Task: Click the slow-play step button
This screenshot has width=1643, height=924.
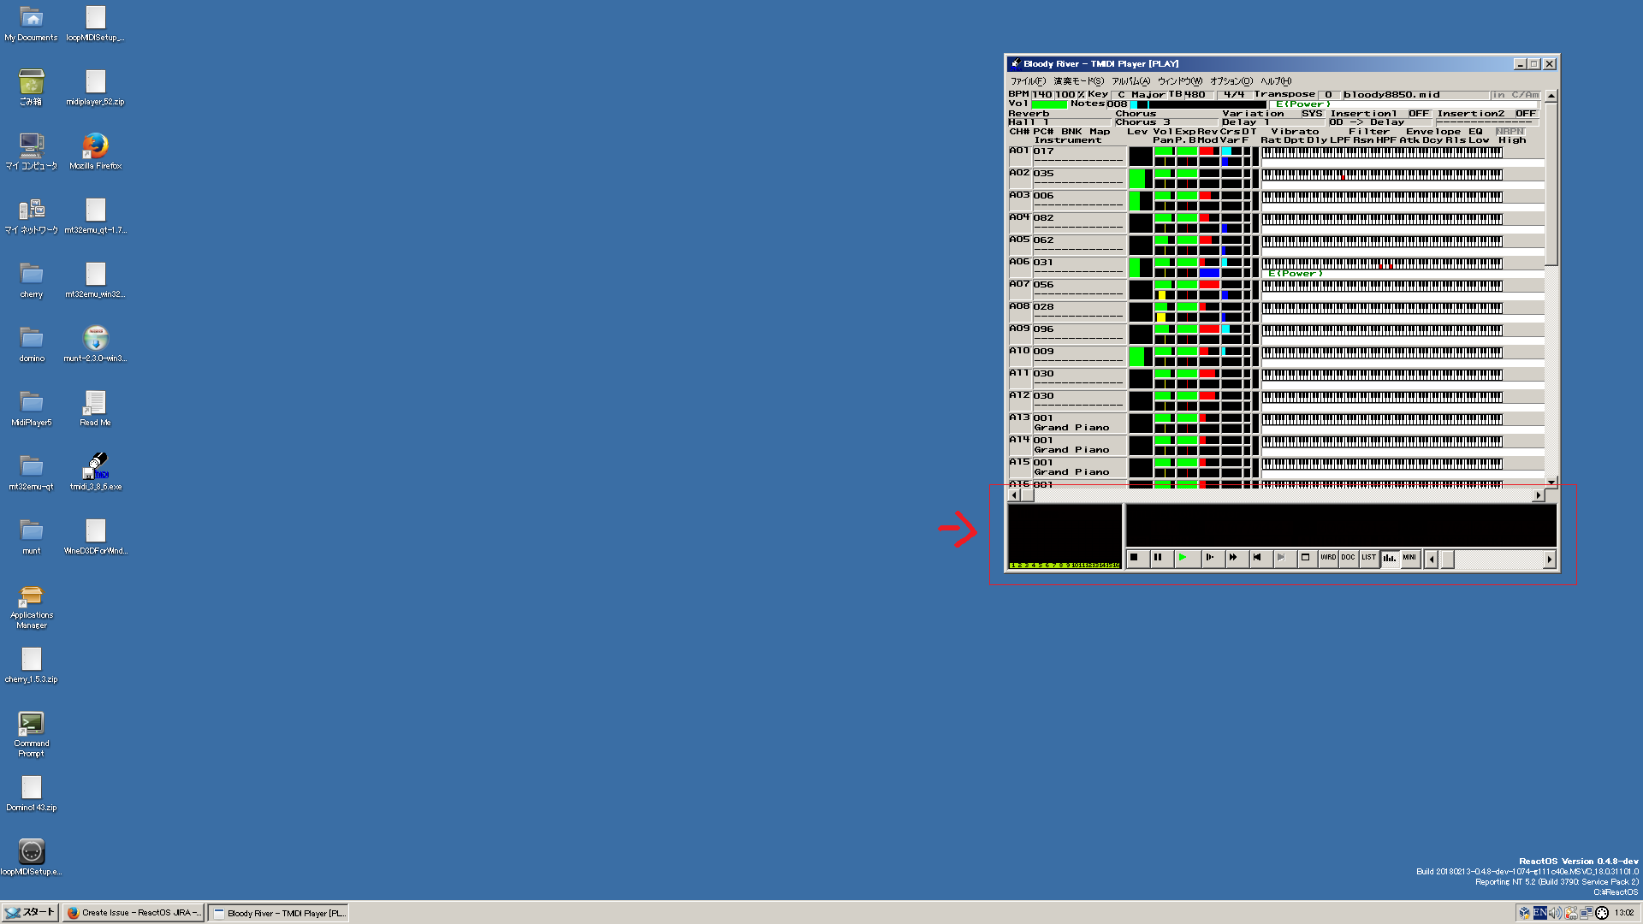Action: [x=1209, y=558]
